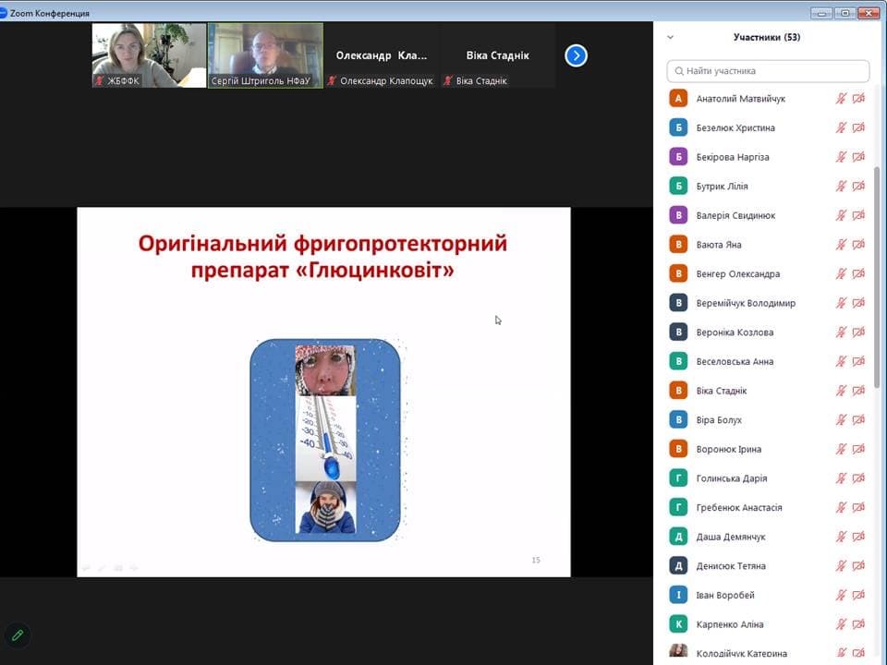Click the shared slide heading Оригінальний фригопротекторний
The height and width of the screenshot is (665, 887).
click(x=322, y=244)
